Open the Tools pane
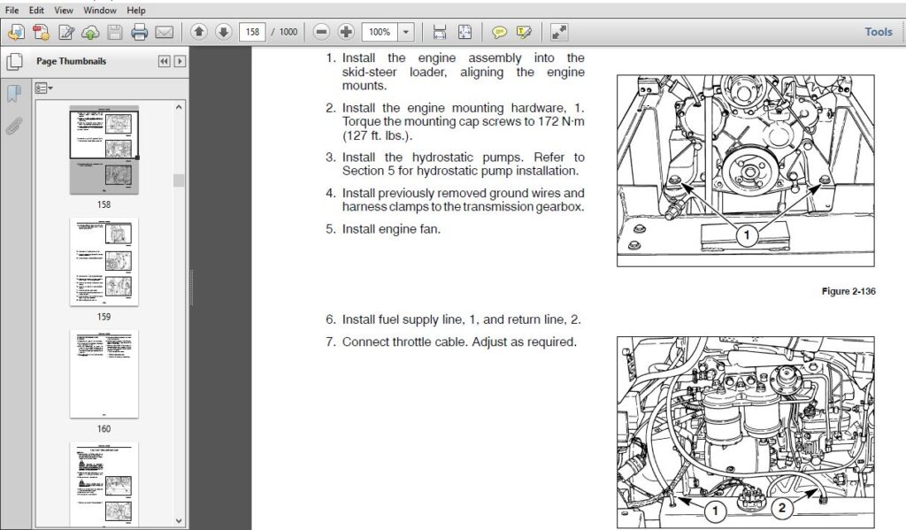906x530 pixels. click(x=879, y=32)
